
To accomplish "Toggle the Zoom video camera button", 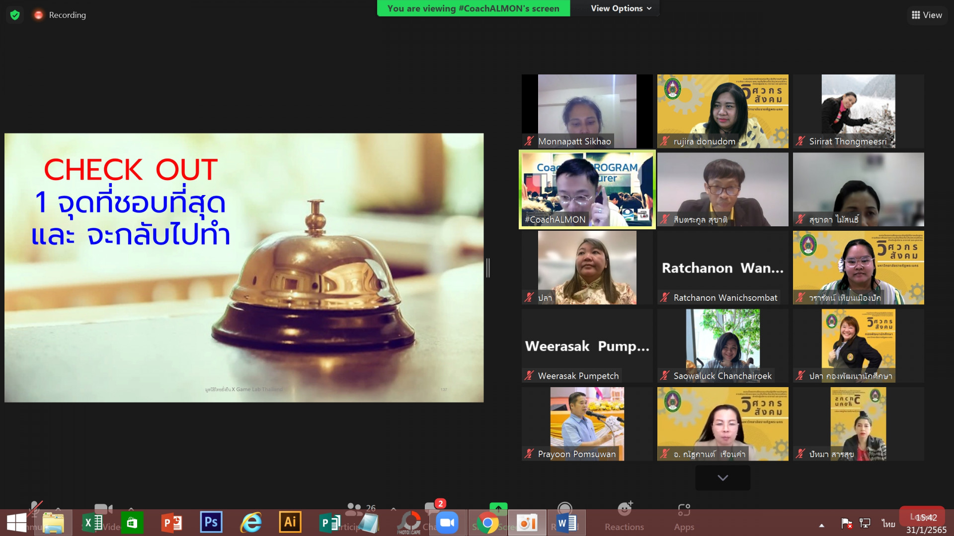I will click(103, 509).
